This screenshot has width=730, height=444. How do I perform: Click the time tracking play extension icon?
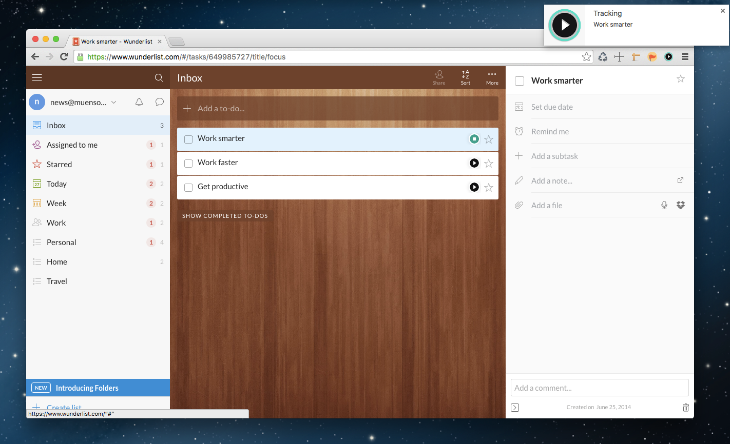(x=668, y=57)
